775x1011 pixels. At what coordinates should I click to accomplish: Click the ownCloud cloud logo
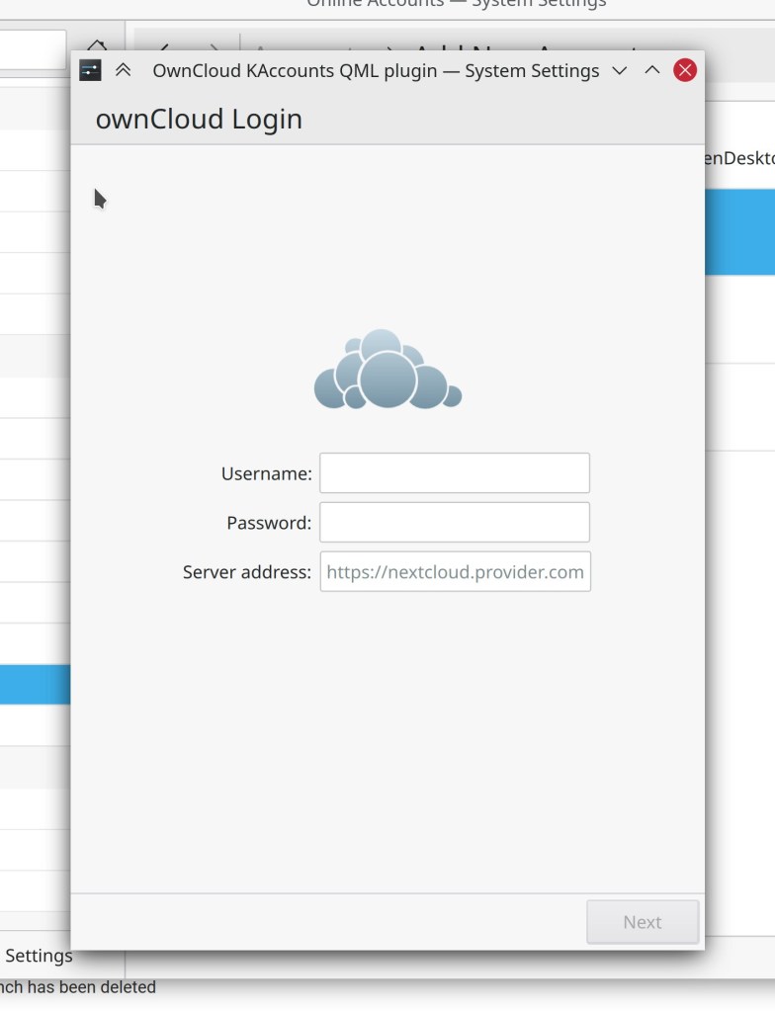[387, 371]
